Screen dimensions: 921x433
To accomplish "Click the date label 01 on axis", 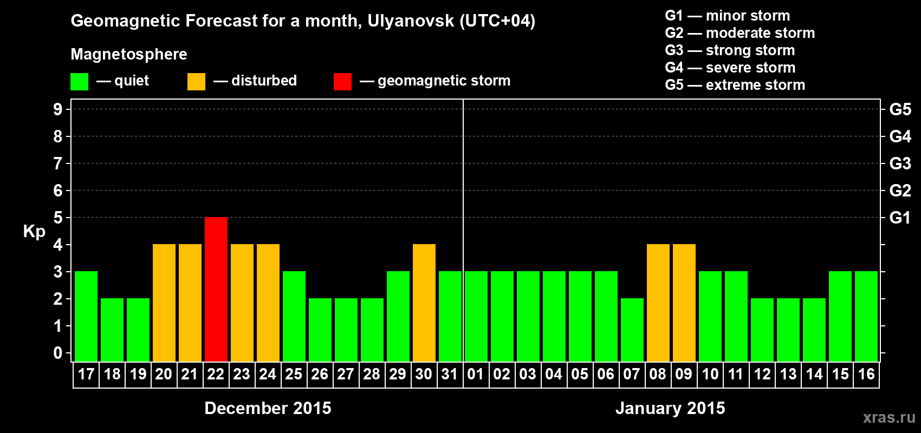I will click(476, 374).
